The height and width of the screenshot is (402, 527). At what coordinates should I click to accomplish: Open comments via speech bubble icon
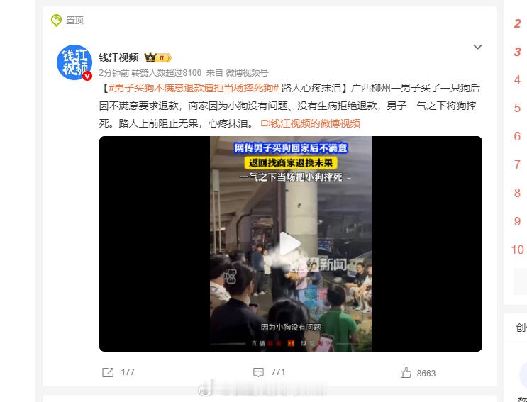point(258,372)
